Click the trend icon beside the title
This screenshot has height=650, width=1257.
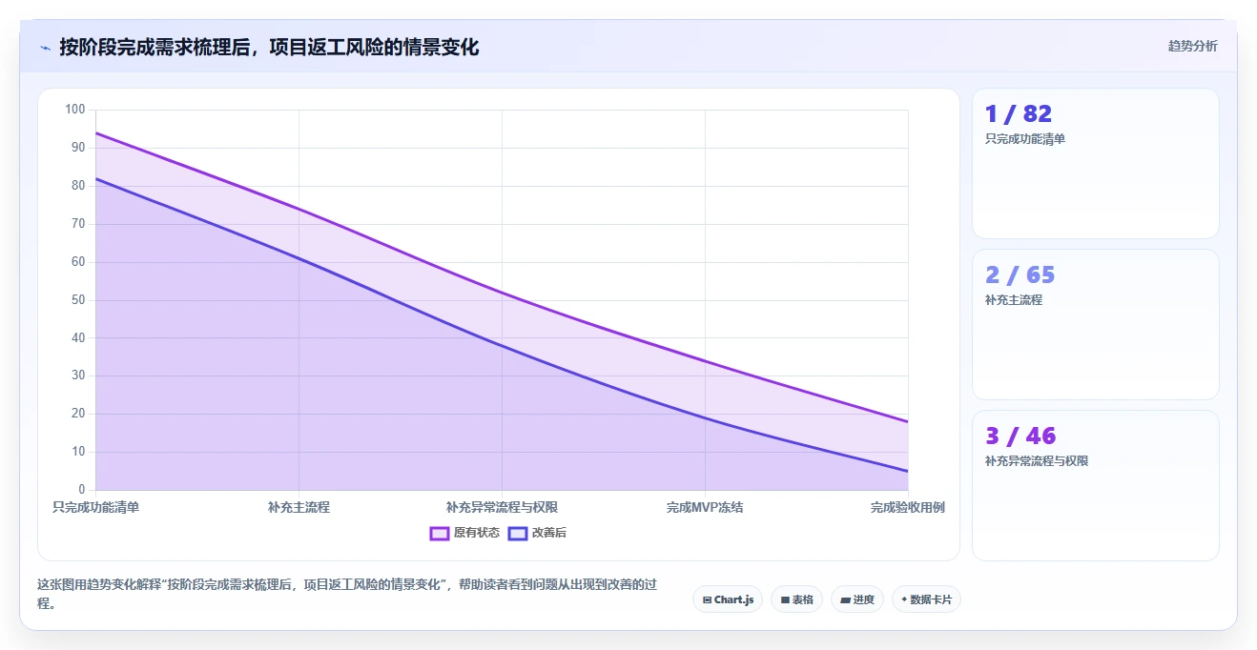(45, 48)
